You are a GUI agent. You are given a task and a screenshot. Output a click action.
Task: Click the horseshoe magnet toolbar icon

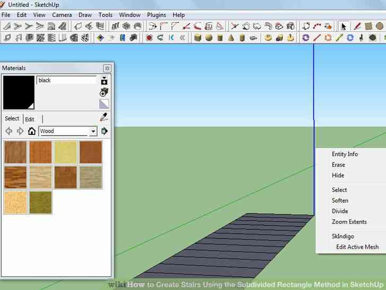(160, 38)
